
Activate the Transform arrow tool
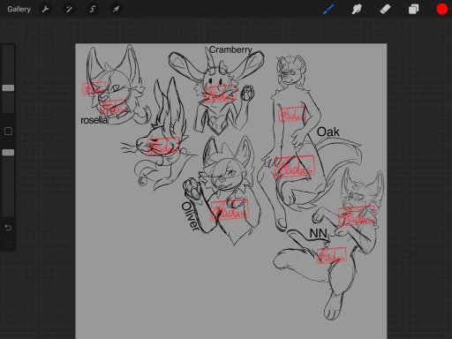pos(116,9)
